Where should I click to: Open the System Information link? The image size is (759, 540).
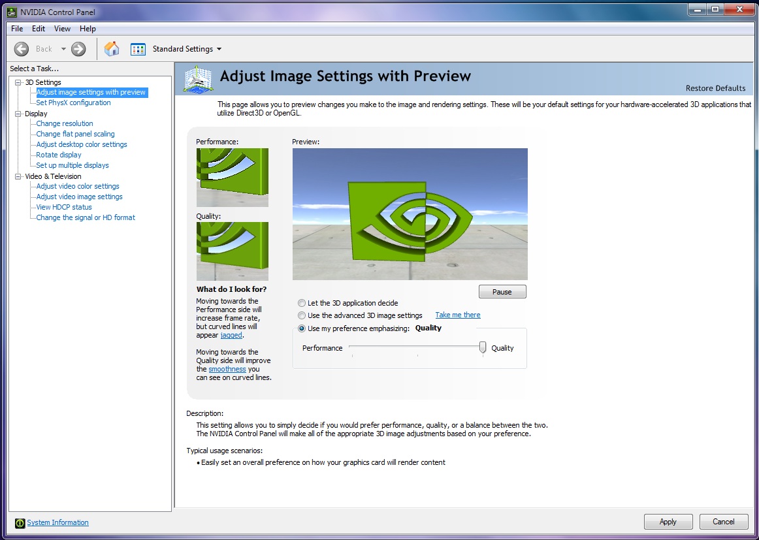[57, 522]
